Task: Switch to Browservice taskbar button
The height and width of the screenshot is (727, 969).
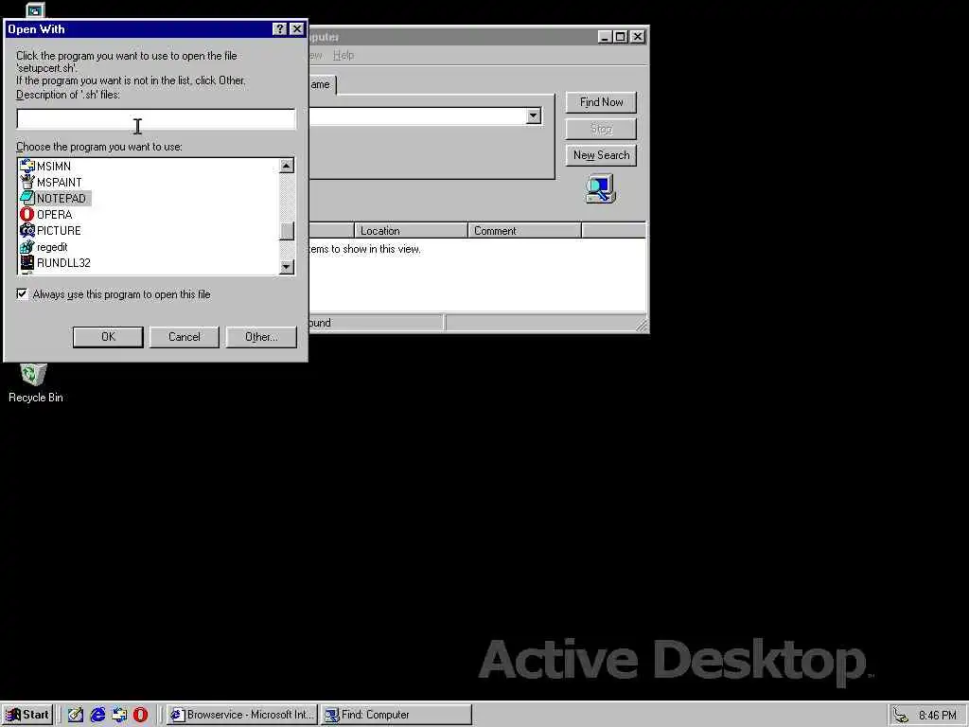Action: [241, 715]
